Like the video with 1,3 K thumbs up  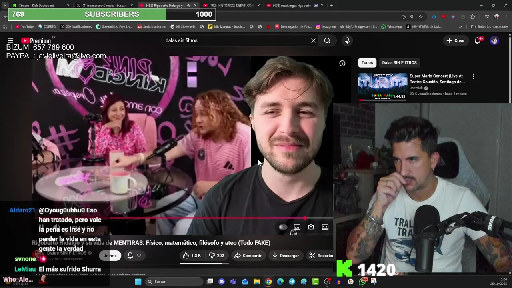pyautogui.click(x=192, y=256)
